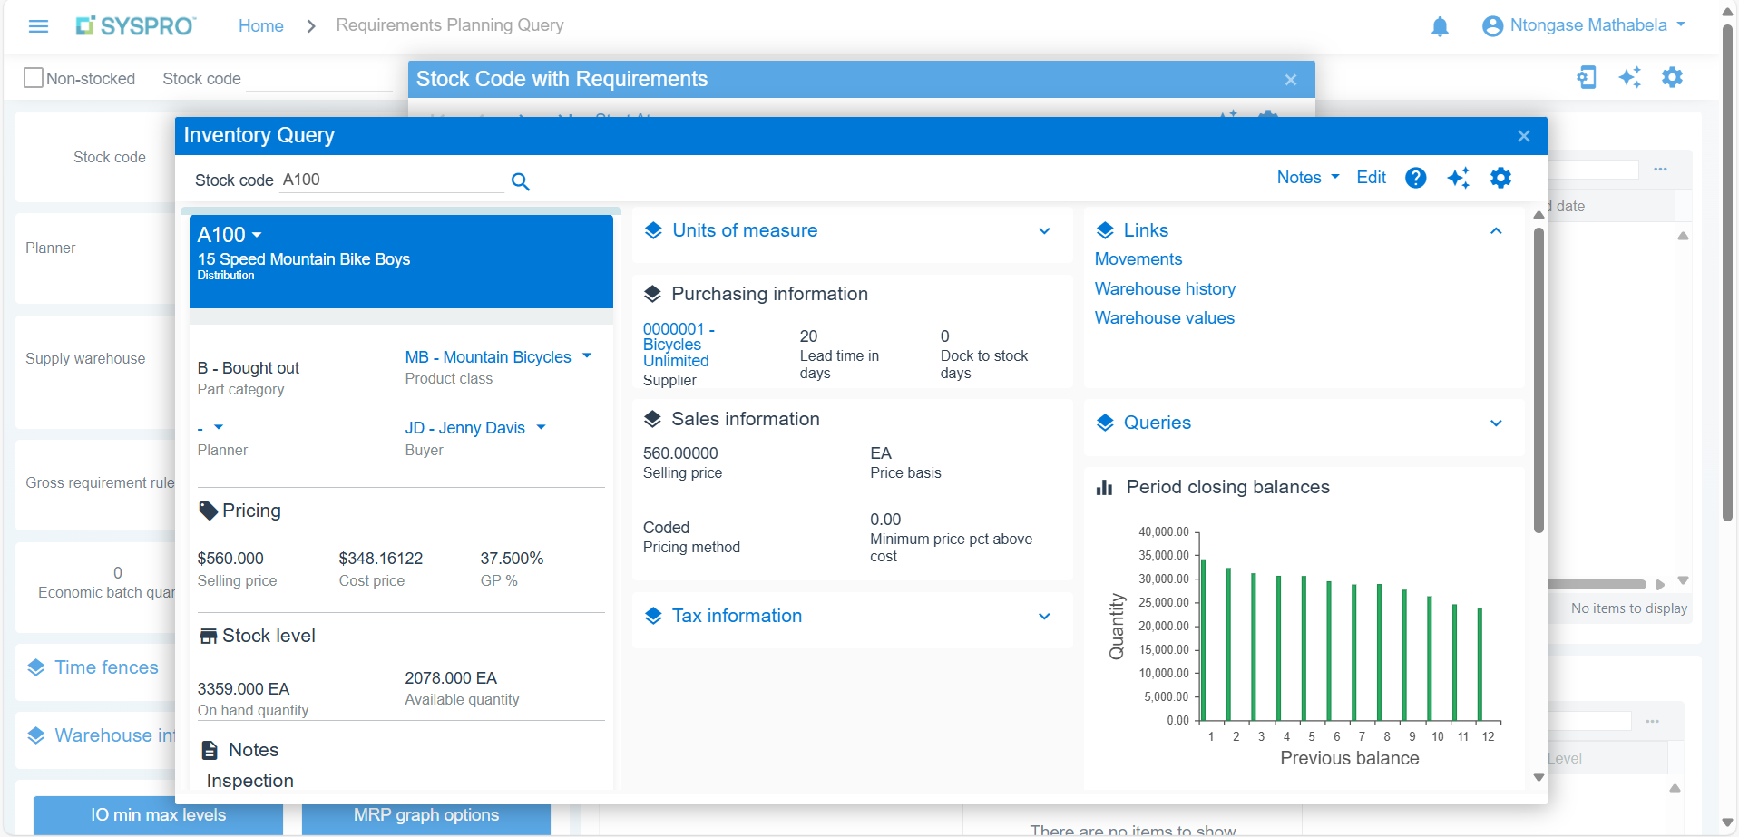Go to Home breadcrumb
1739x837 pixels.
[x=260, y=26]
